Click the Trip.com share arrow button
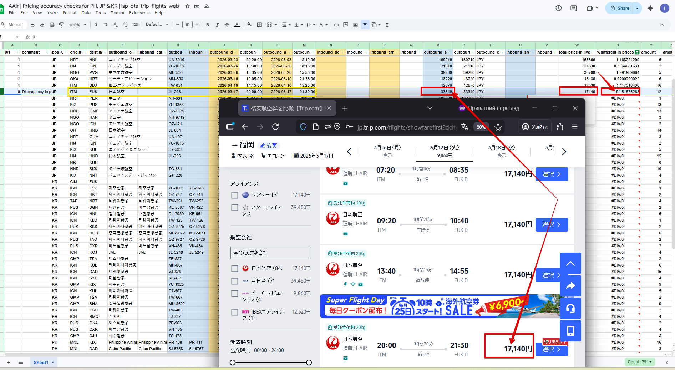Viewport: 675px width, 370px height. [570, 286]
